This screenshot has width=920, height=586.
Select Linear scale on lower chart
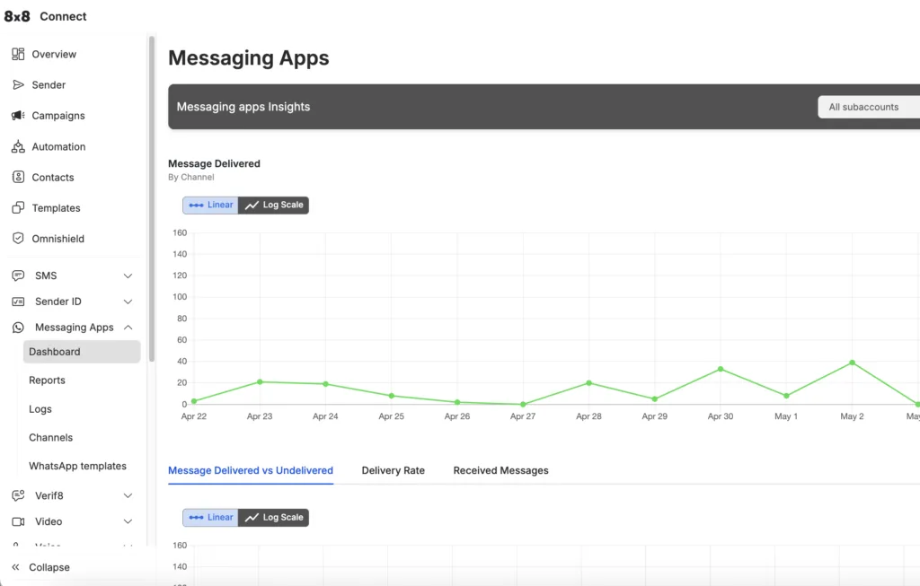click(x=210, y=518)
